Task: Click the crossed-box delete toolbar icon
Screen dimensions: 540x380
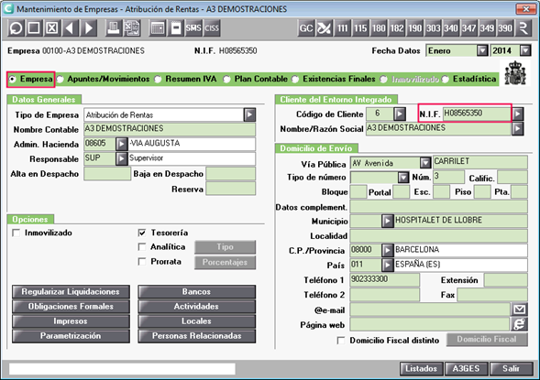Action: [52, 27]
